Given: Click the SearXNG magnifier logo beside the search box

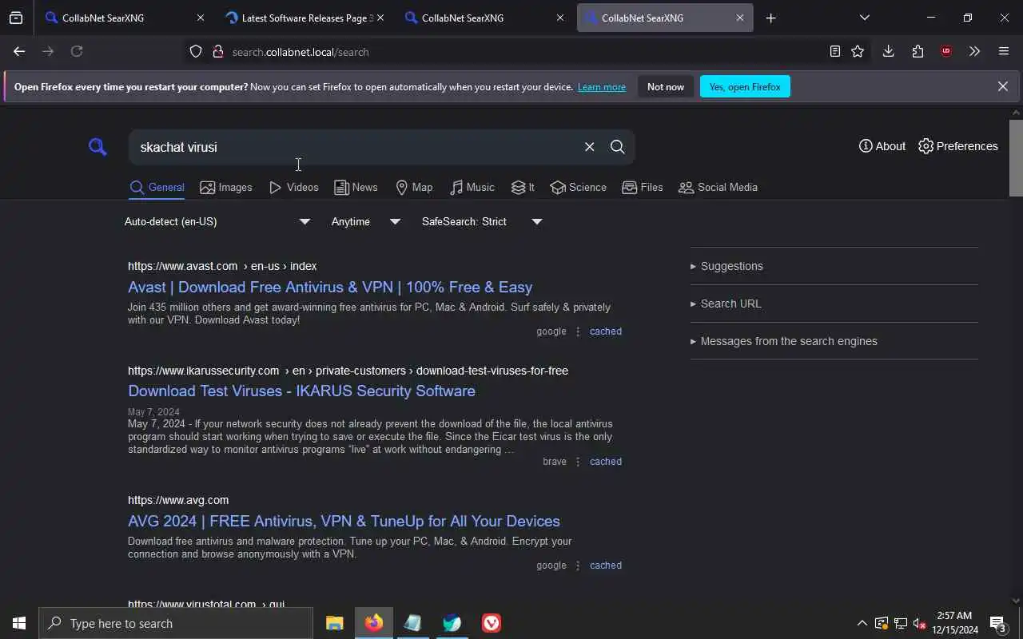Looking at the screenshot, I should pyautogui.click(x=98, y=147).
